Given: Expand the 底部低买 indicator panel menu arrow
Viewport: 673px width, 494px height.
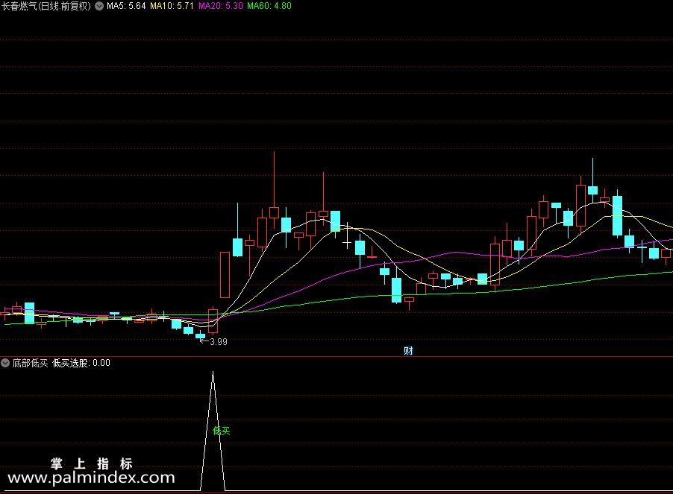Looking at the screenshot, I should (5, 363).
